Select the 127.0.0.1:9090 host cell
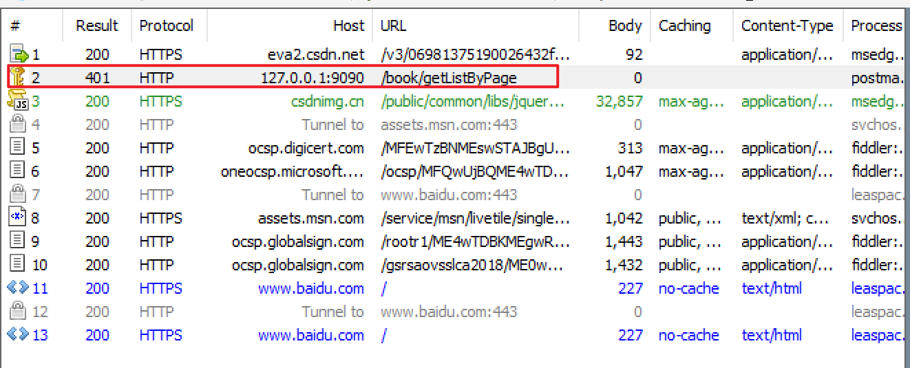The width and height of the screenshot is (910, 368). point(313,78)
